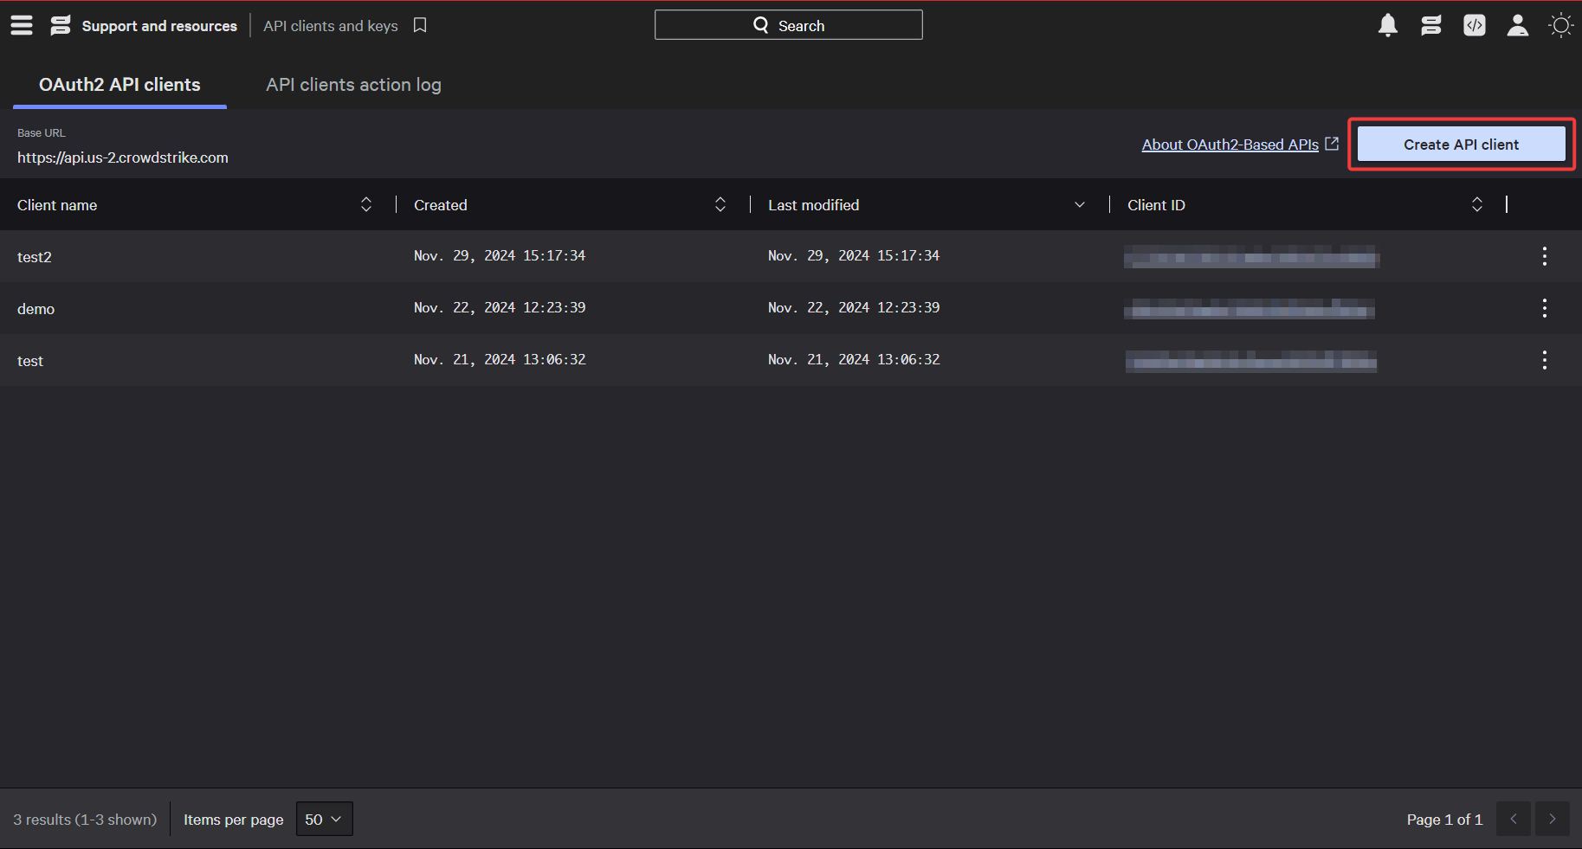Open the notifications bell
This screenshot has width=1582, height=849.
point(1388,25)
